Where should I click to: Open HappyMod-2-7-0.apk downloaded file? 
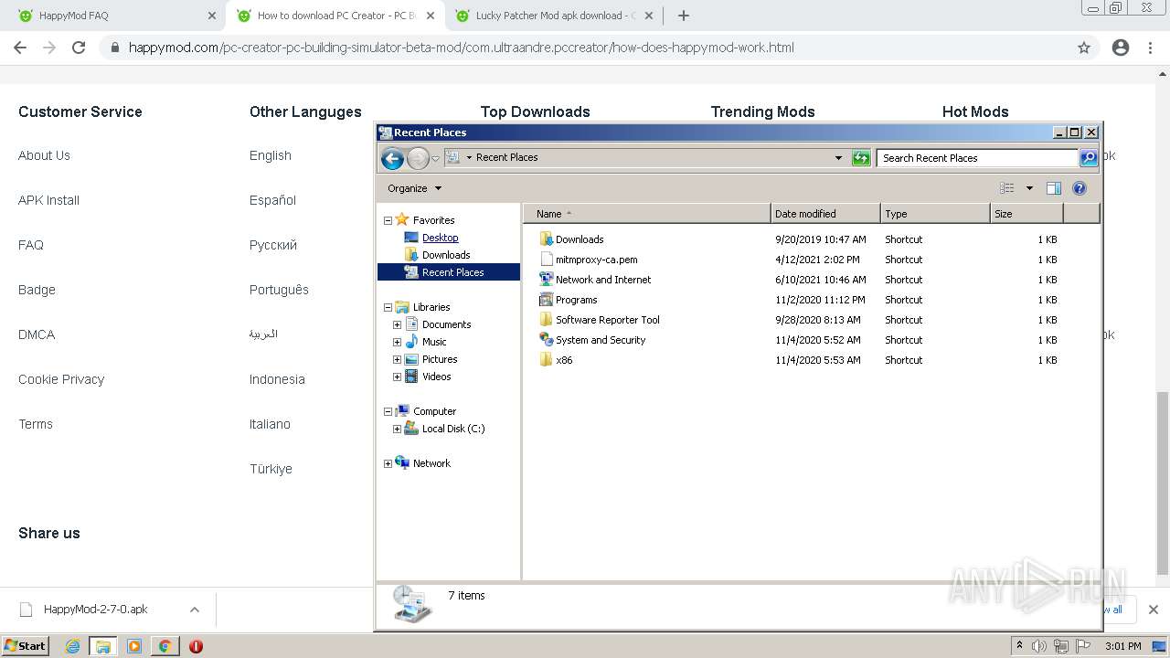pos(96,610)
